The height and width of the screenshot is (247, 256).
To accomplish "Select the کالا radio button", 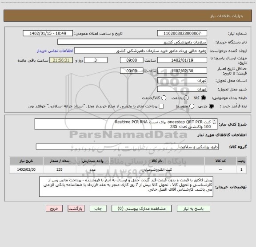I will click(204, 98).
